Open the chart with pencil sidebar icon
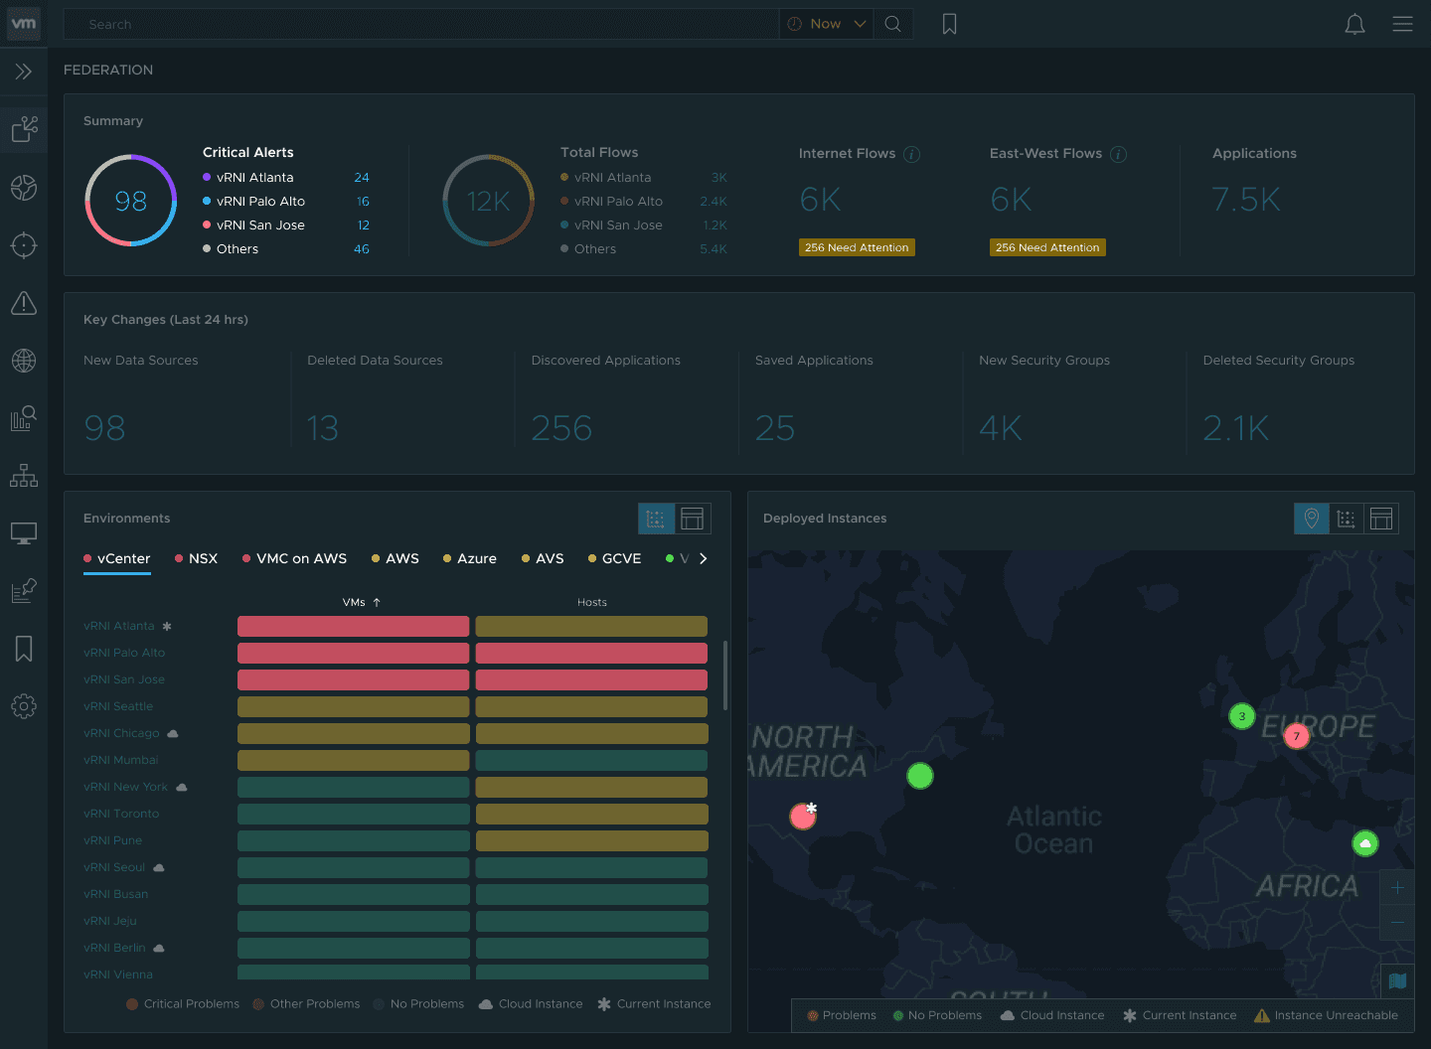Viewport: 1431px width, 1049px height. click(24, 591)
